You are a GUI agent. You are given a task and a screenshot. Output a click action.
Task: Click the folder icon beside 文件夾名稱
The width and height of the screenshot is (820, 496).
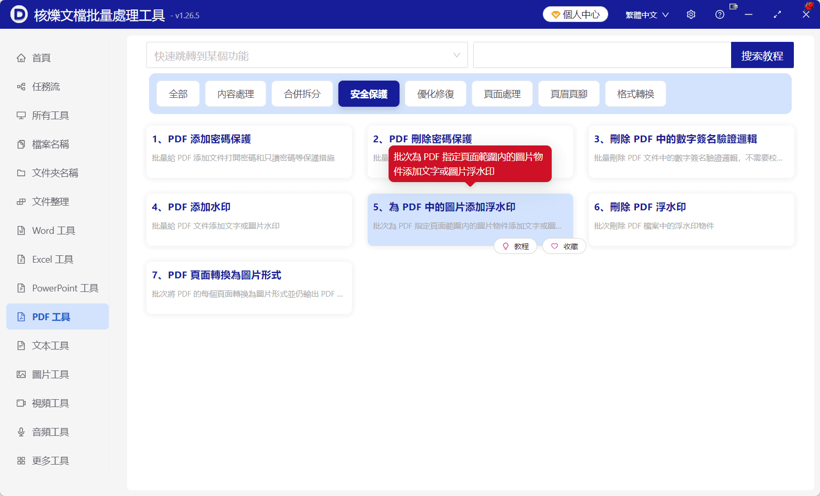pos(21,173)
